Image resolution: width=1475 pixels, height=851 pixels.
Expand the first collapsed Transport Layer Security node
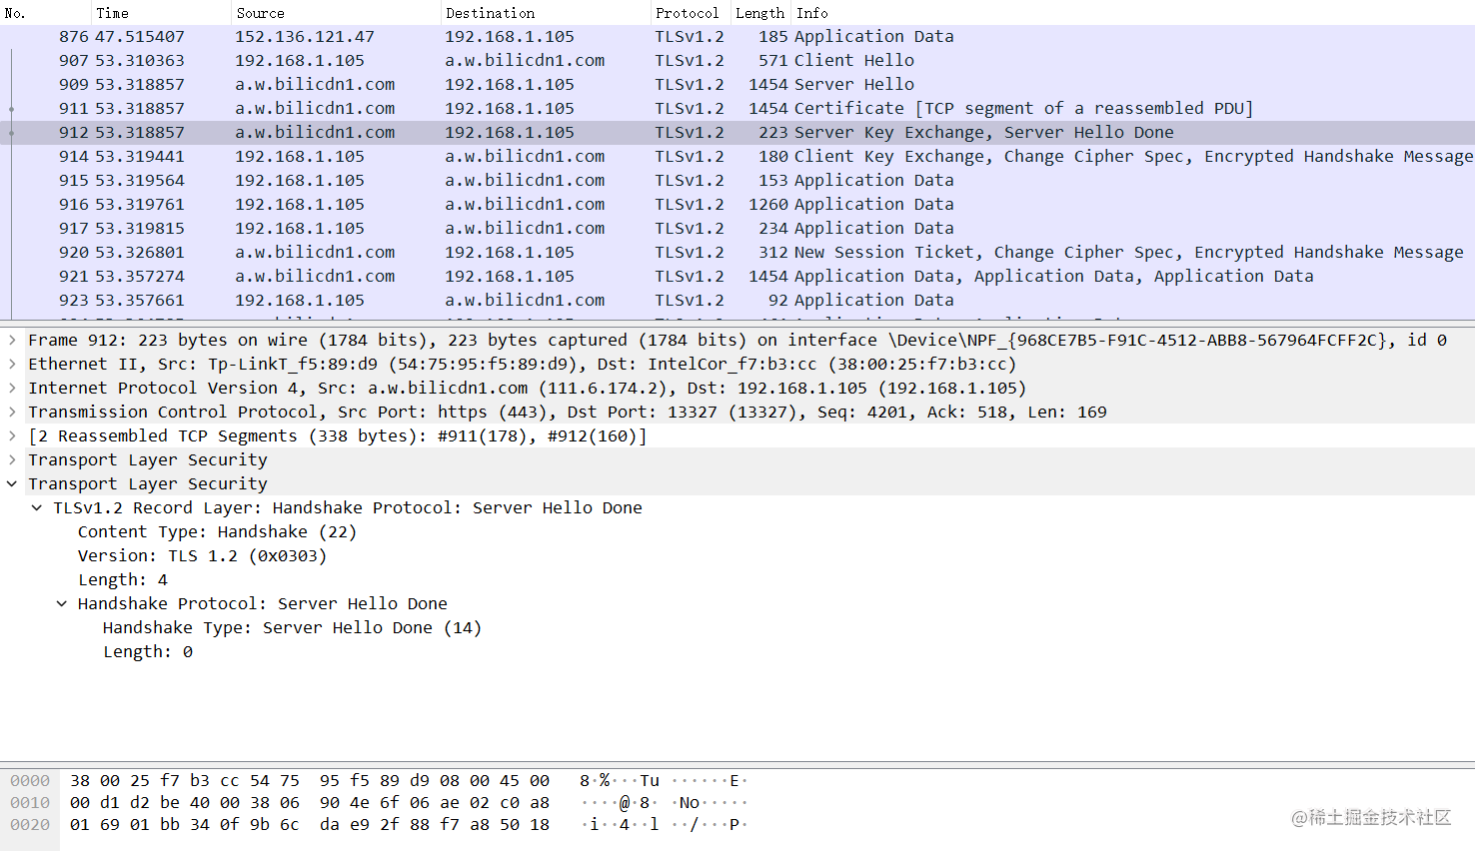pyautogui.click(x=12, y=460)
